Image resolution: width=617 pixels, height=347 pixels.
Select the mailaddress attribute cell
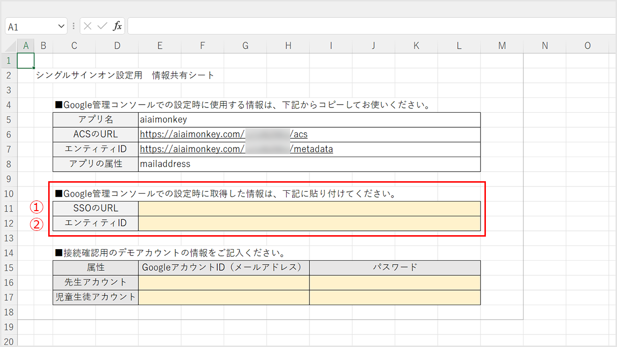[309, 164]
